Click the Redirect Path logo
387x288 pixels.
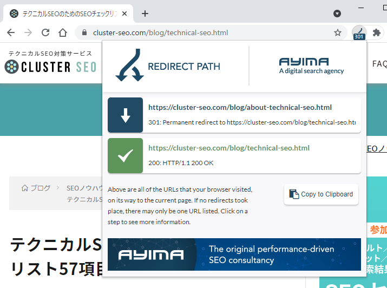(168, 66)
